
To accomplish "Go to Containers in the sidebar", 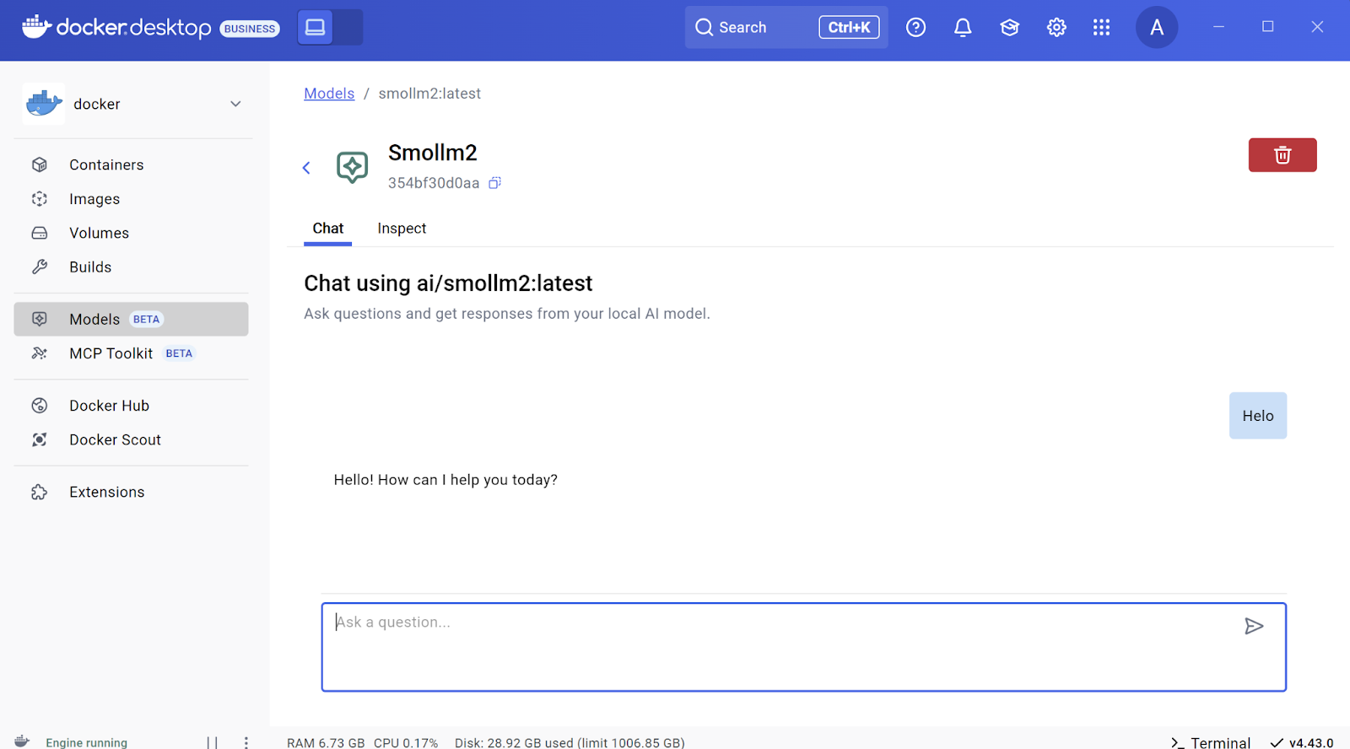I will click(x=132, y=164).
